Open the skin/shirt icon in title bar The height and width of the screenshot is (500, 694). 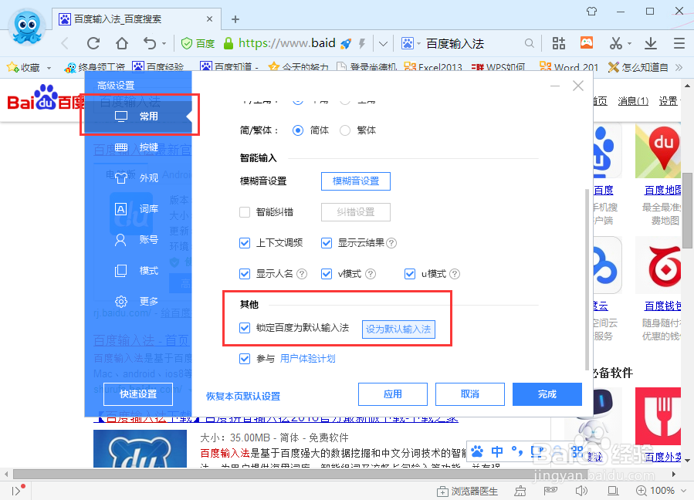coord(592,11)
